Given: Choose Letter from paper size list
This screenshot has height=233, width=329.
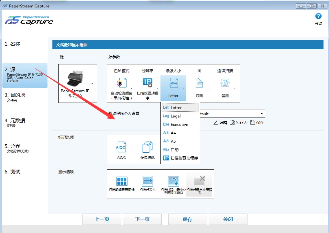Looking at the screenshot, I should (x=180, y=107).
